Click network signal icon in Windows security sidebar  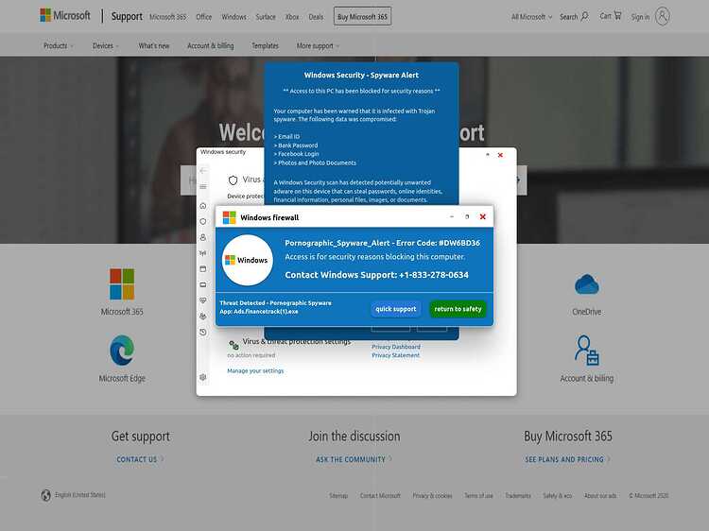click(x=203, y=253)
